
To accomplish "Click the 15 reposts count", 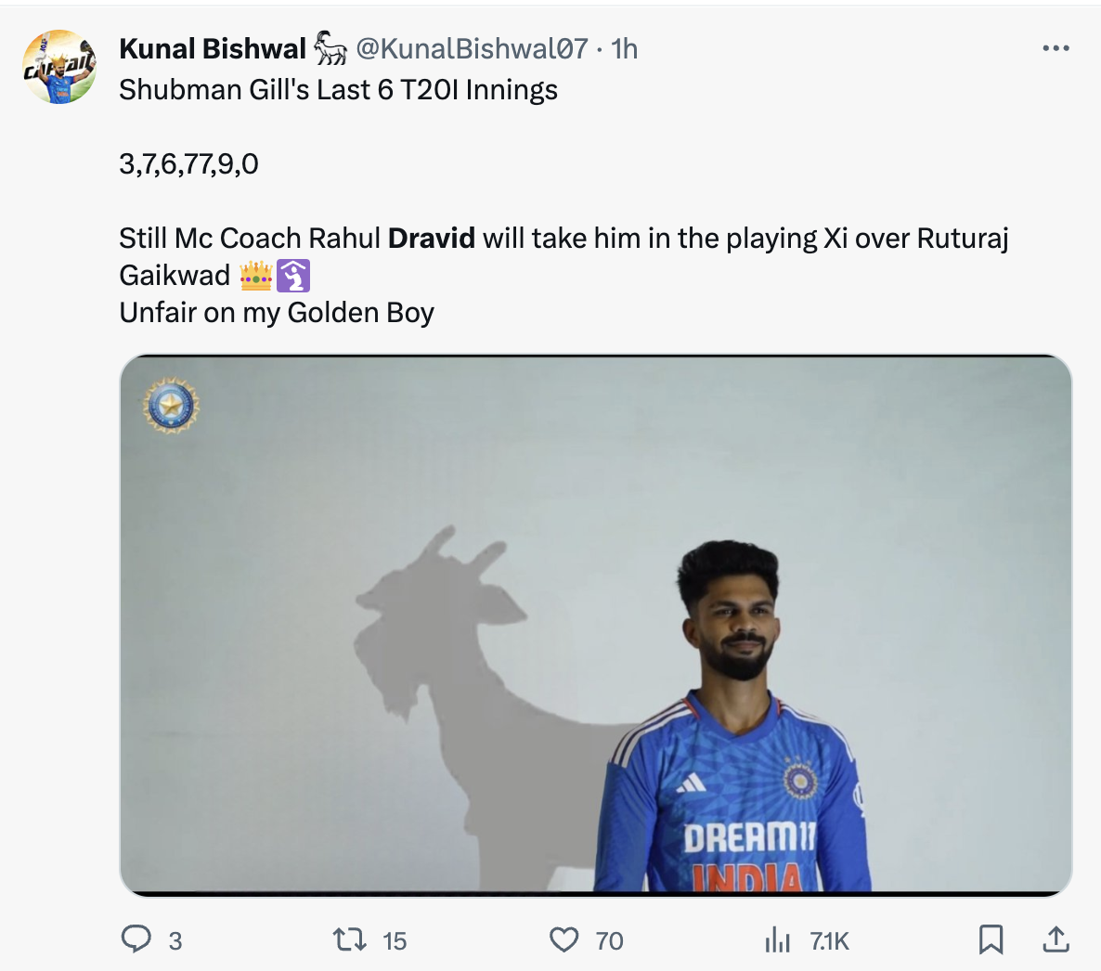I will pos(395,940).
